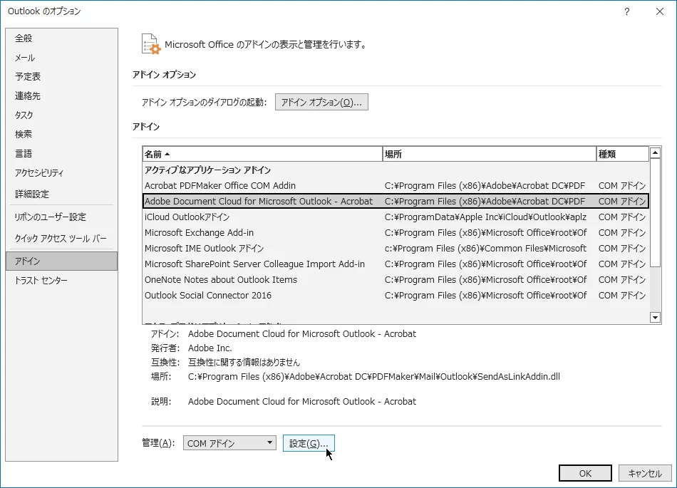The width and height of the screenshot is (677, 488).
Task: Click the SendAsLinkAddin.dll location path text
Action: tap(374, 377)
